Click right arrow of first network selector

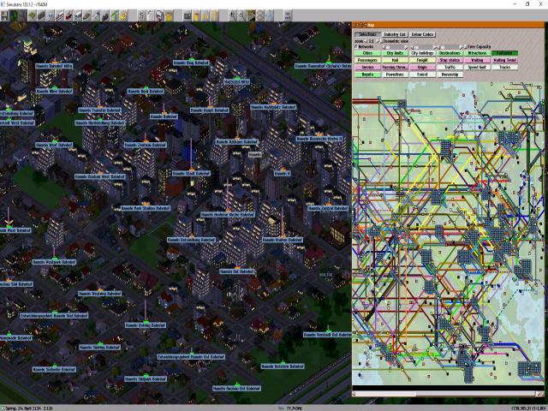406,47
